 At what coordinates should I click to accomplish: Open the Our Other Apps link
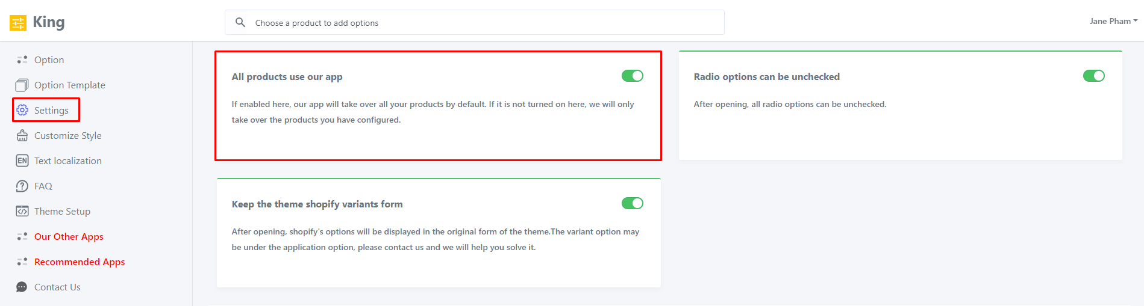(x=69, y=236)
